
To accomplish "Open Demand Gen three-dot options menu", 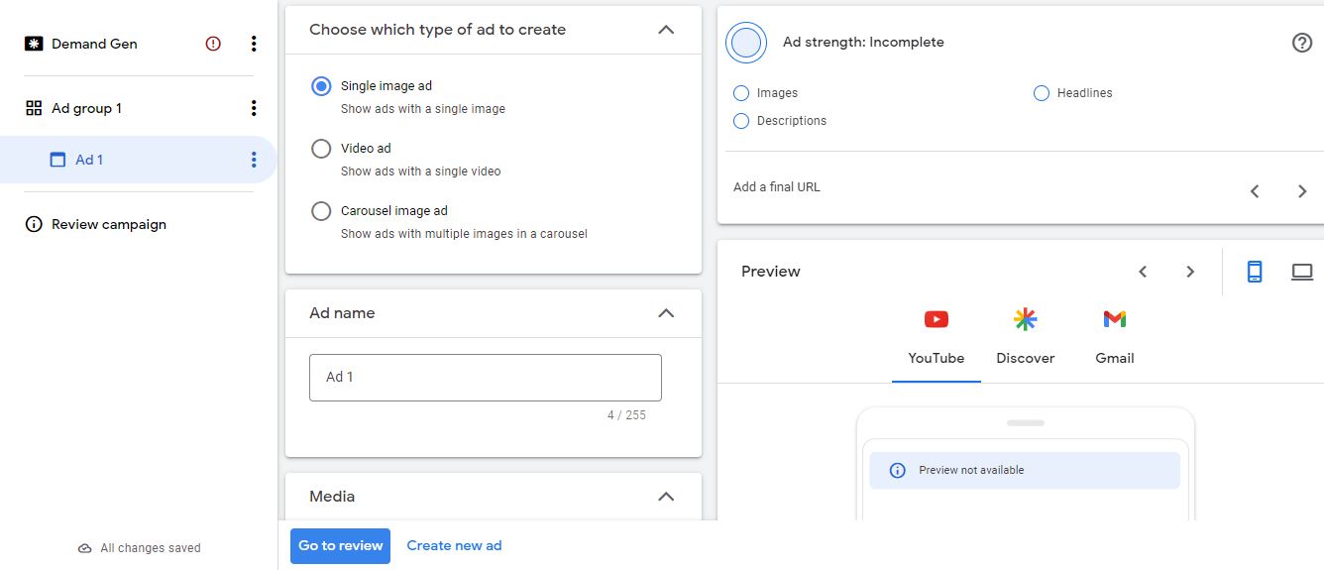I will [x=254, y=44].
